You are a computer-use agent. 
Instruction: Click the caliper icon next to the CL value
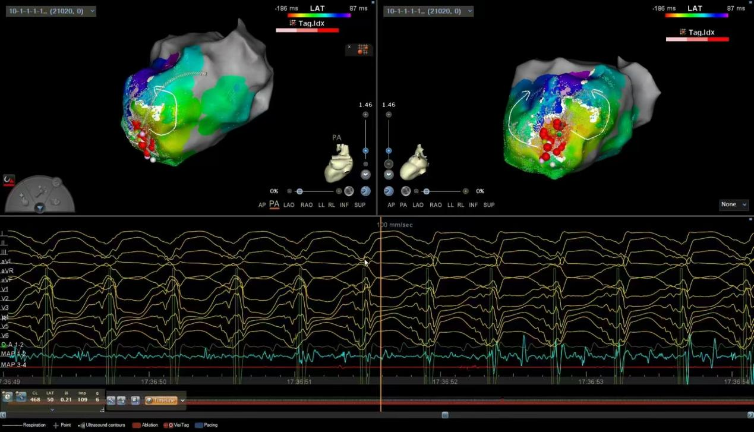21,397
